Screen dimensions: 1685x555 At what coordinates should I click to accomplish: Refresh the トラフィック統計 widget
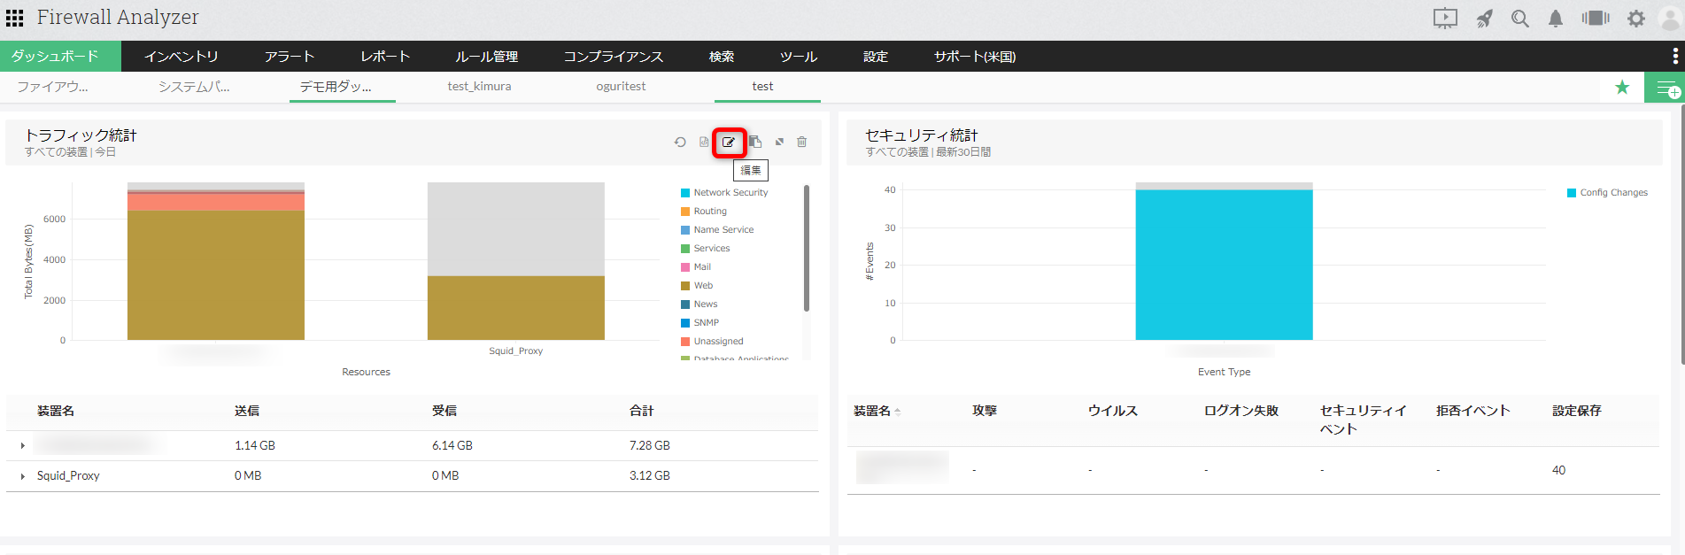(680, 143)
